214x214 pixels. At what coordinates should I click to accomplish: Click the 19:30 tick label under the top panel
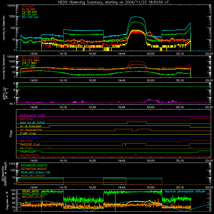pos(92,53)
